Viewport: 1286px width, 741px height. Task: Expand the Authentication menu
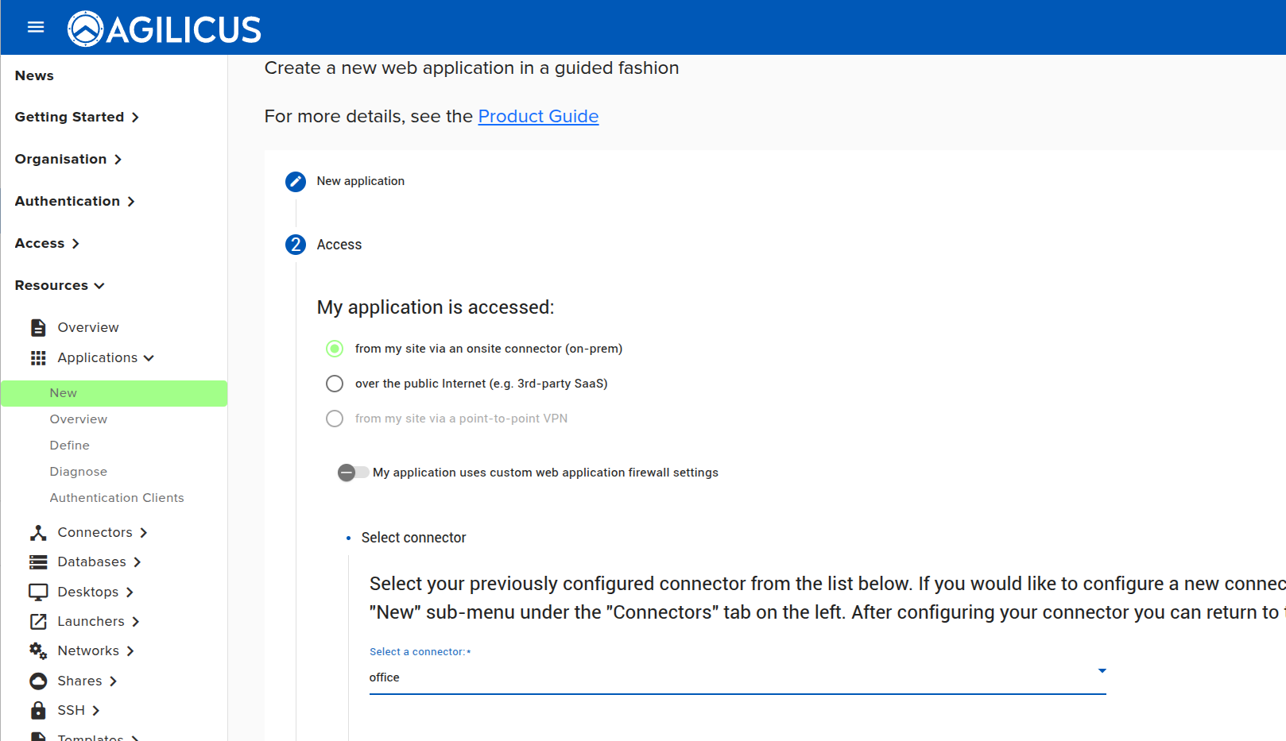pos(75,201)
